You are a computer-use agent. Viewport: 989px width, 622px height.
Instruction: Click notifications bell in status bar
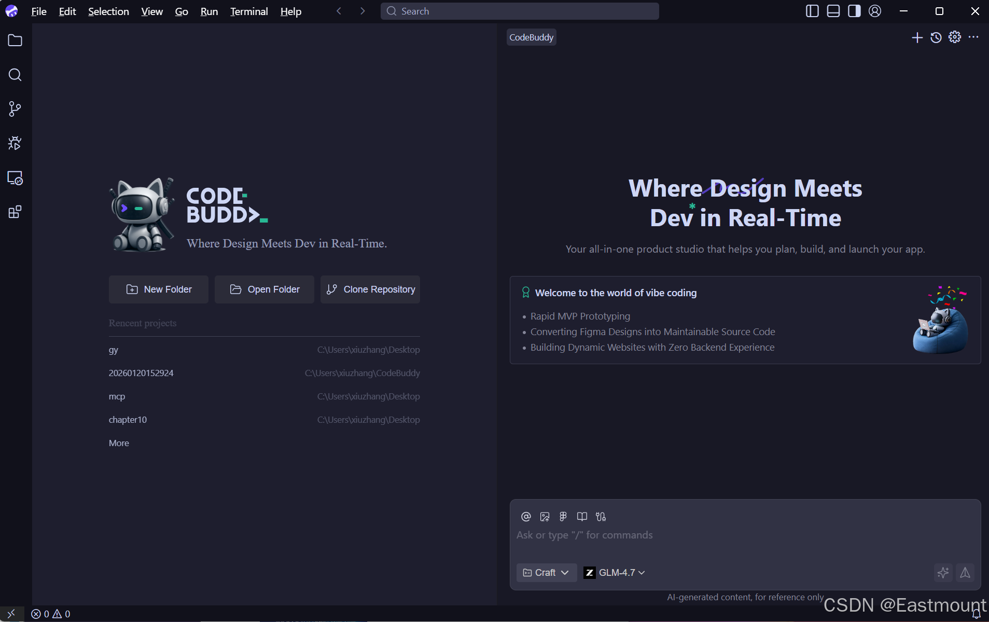(976, 614)
